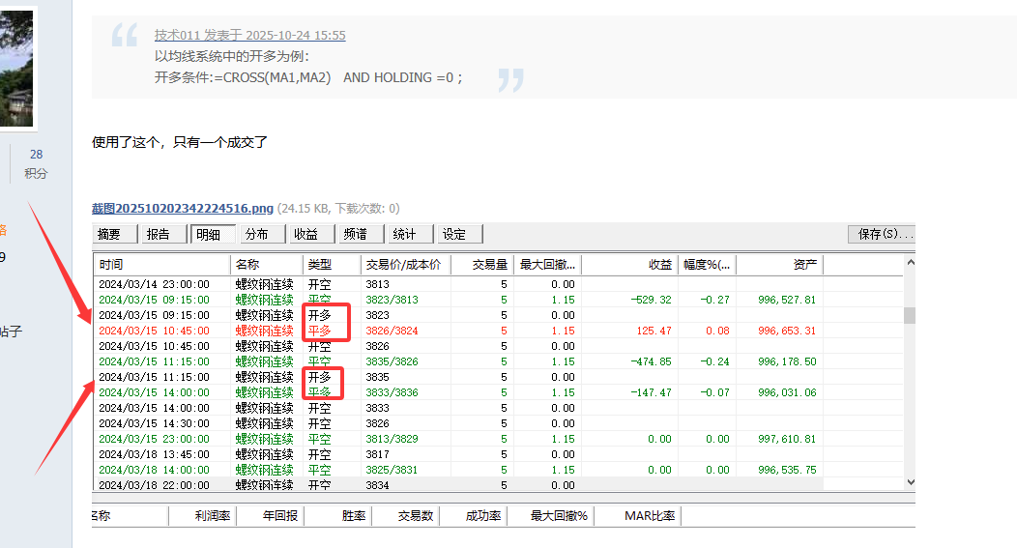Sort by the 资产 column header
Viewport: 1017px width, 548px height.
tap(779, 265)
